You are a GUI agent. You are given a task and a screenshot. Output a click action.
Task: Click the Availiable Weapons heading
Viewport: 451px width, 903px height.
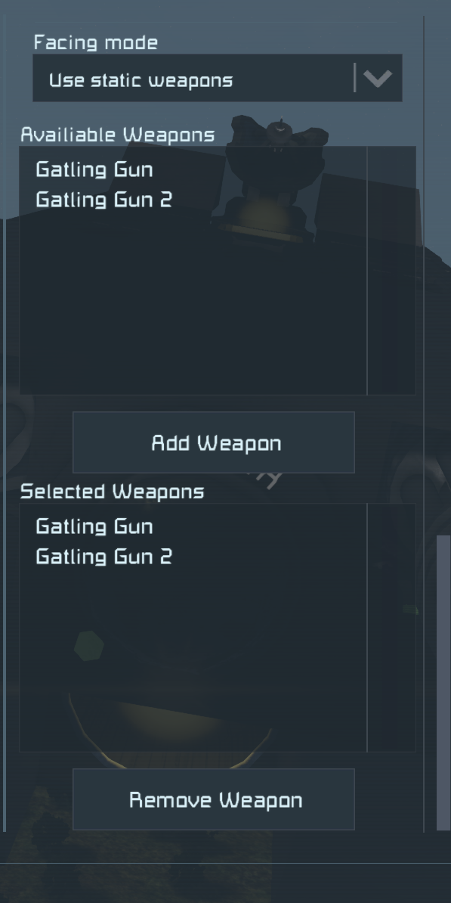[x=117, y=135]
